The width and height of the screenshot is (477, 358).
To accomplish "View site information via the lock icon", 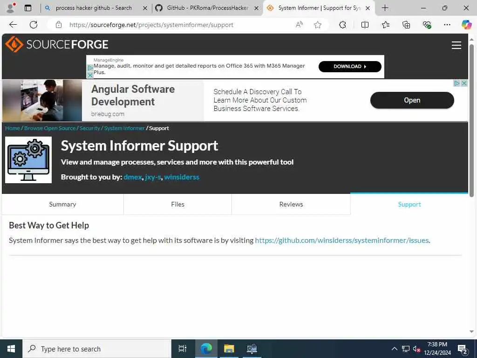I will (58, 25).
